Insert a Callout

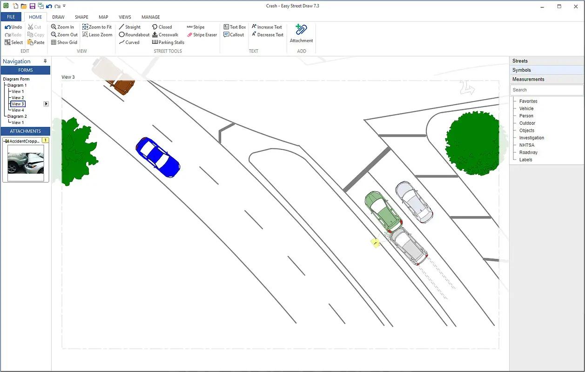[x=234, y=34]
